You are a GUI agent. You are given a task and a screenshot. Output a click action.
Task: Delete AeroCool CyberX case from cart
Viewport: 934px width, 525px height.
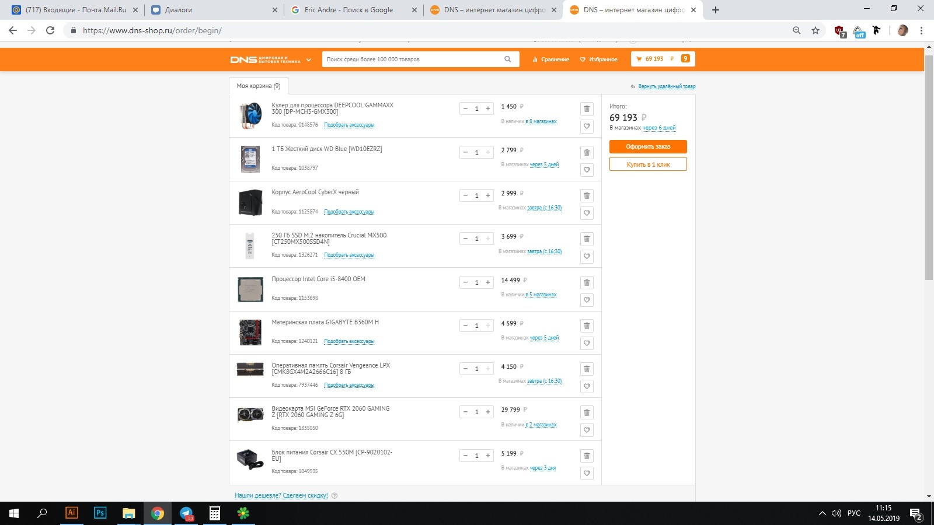click(x=587, y=196)
